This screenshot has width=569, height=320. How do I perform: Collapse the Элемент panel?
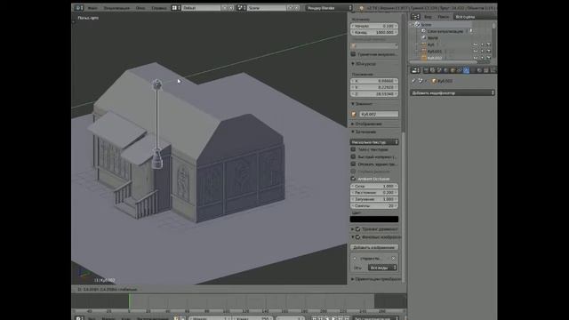[353, 104]
